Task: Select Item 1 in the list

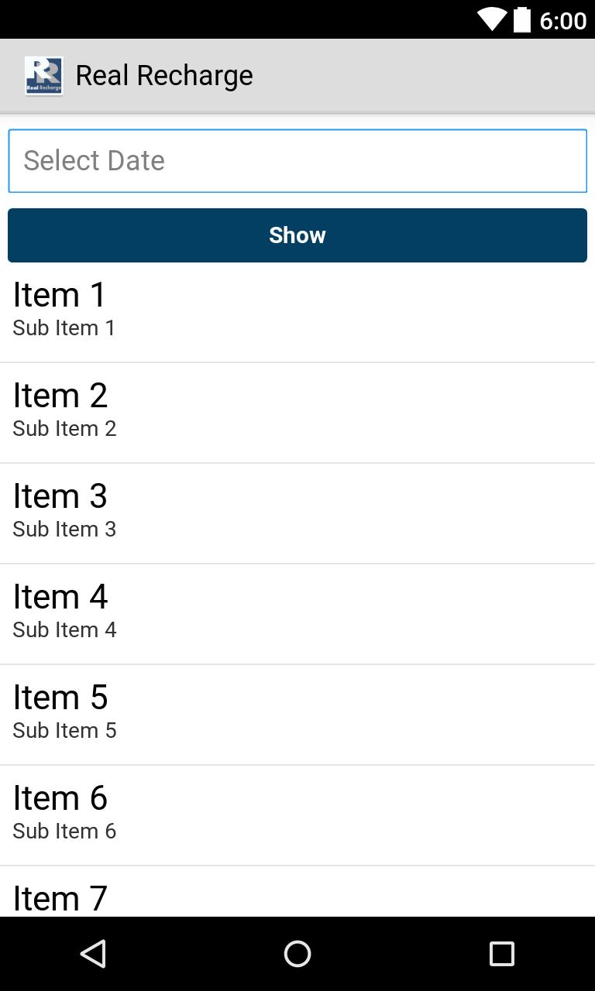Action: pos(297,312)
